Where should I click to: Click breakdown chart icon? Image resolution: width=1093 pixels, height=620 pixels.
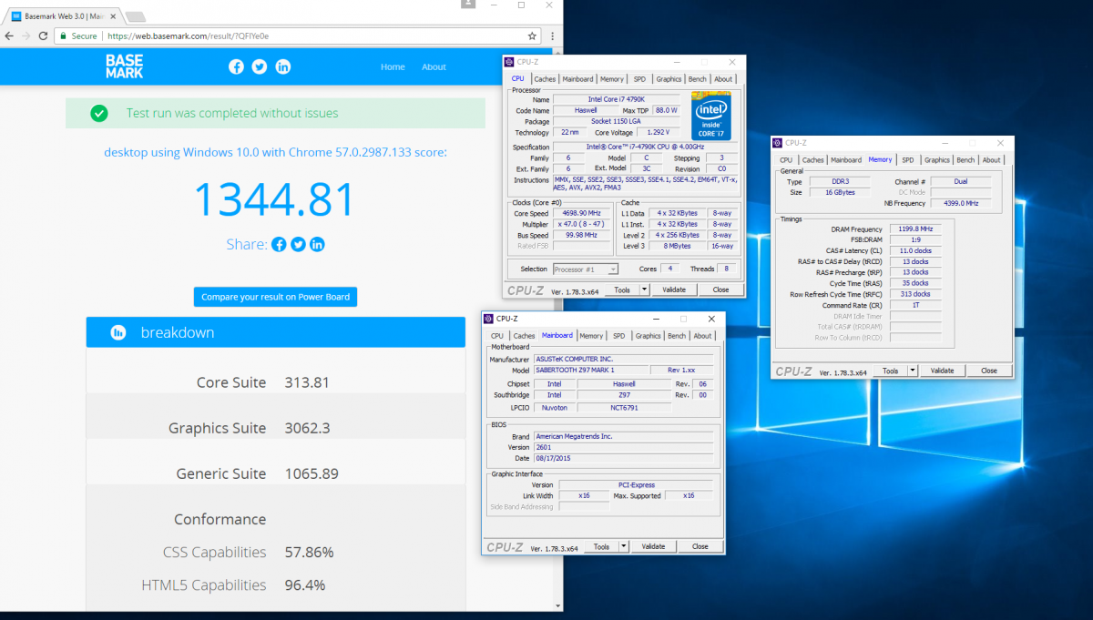[x=117, y=332]
